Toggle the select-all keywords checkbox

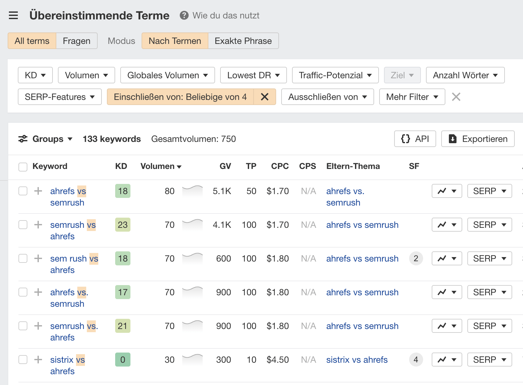coord(23,167)
